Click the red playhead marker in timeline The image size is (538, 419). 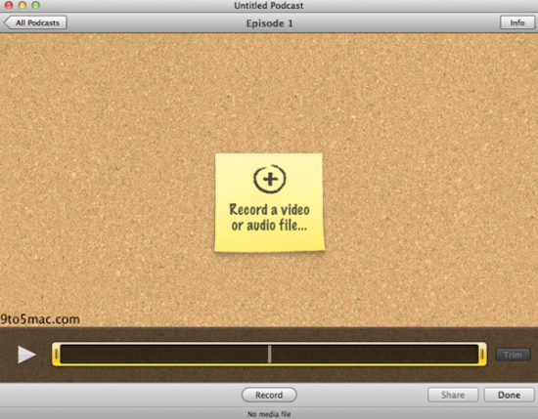pos(270,355)
